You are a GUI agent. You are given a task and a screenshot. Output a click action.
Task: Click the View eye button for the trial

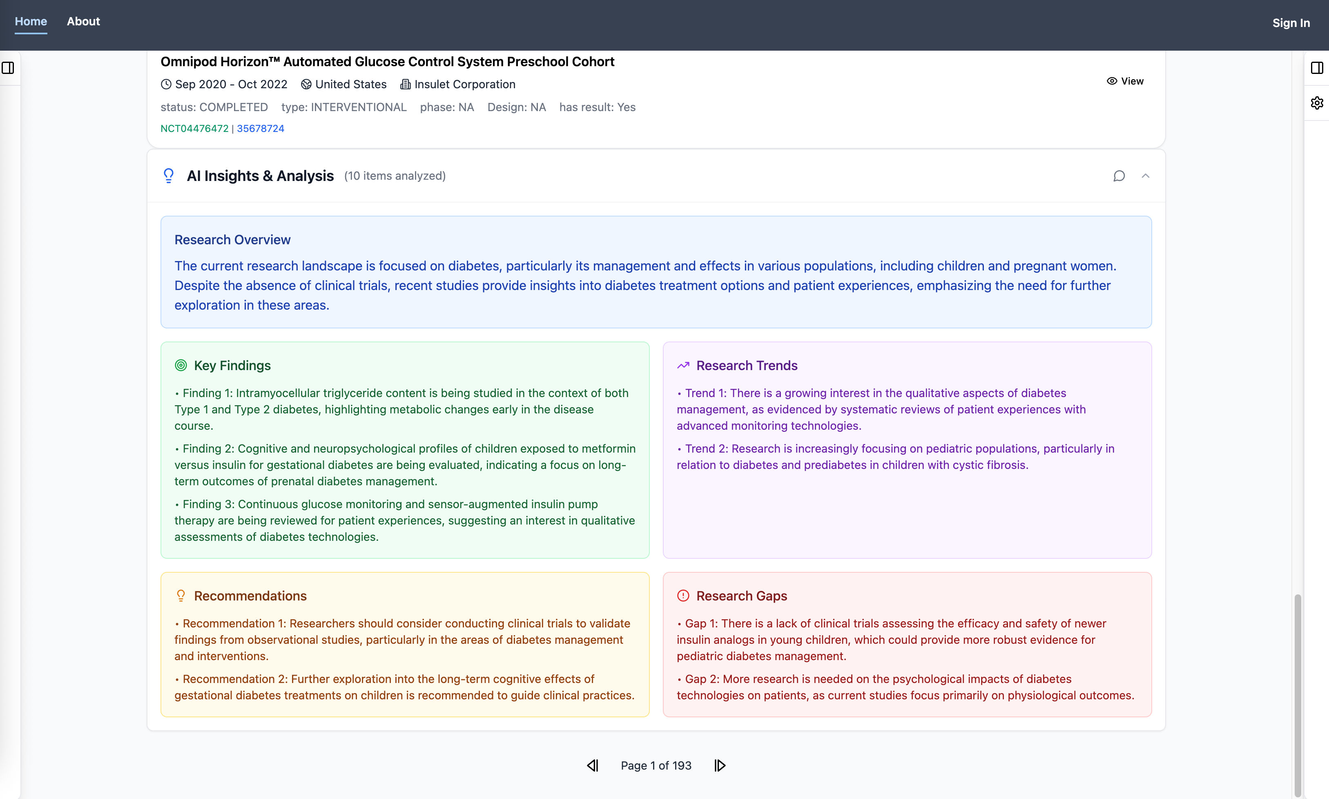[x=1125, y=81]
